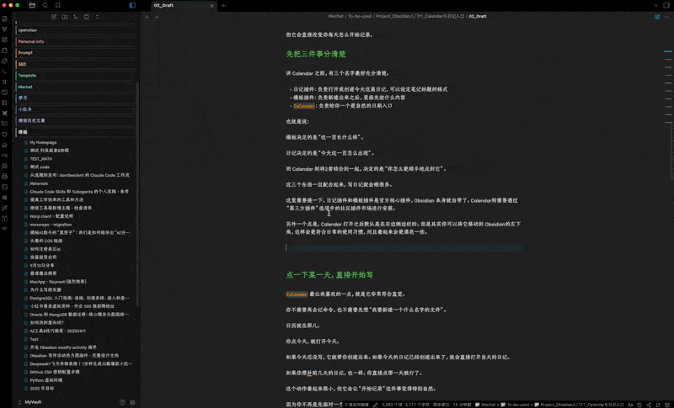This screenshot has height=408, width=674.
Task: Expand the Personal info folder
Action: (76, 41)
